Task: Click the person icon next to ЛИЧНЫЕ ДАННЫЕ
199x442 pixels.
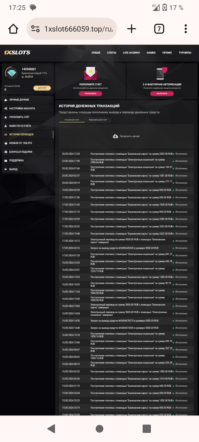Action: (6, 100)
